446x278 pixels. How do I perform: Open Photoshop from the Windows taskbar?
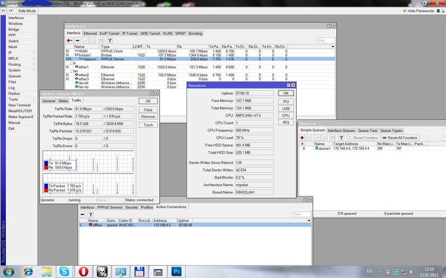click(176, 272)
